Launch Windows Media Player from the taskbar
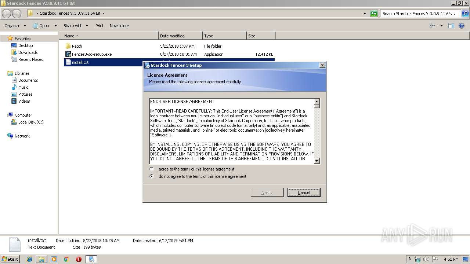Image resolution: width=470 pixels, height=264 pixels. click(54, 259)
